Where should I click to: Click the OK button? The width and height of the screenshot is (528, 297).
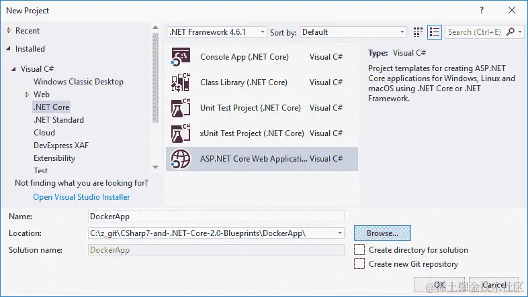tap(439, 284)
